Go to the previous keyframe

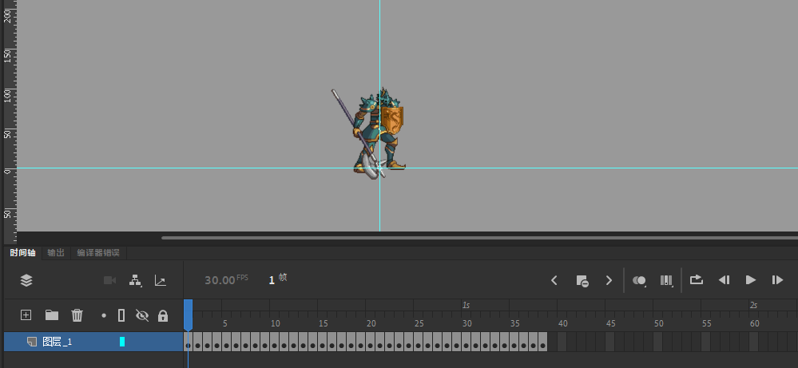point(554,280)
